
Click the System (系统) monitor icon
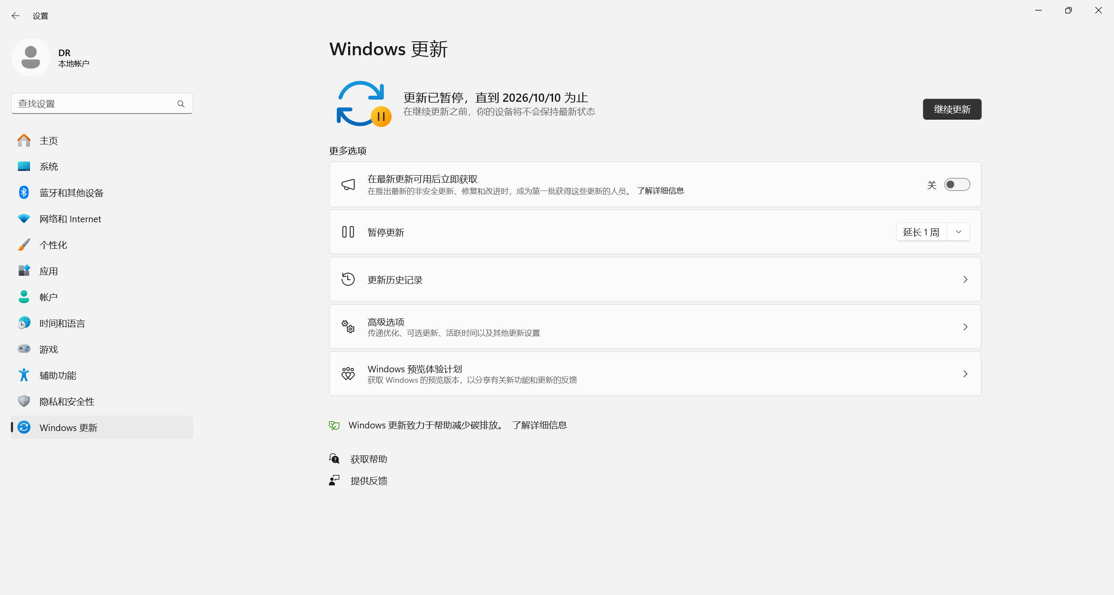pos(24,167)
